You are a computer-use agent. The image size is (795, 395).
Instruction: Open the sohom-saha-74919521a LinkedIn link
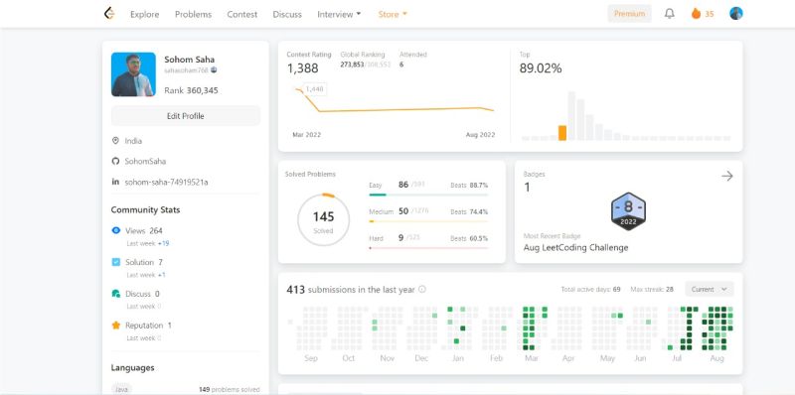click(x=166, y=182)
